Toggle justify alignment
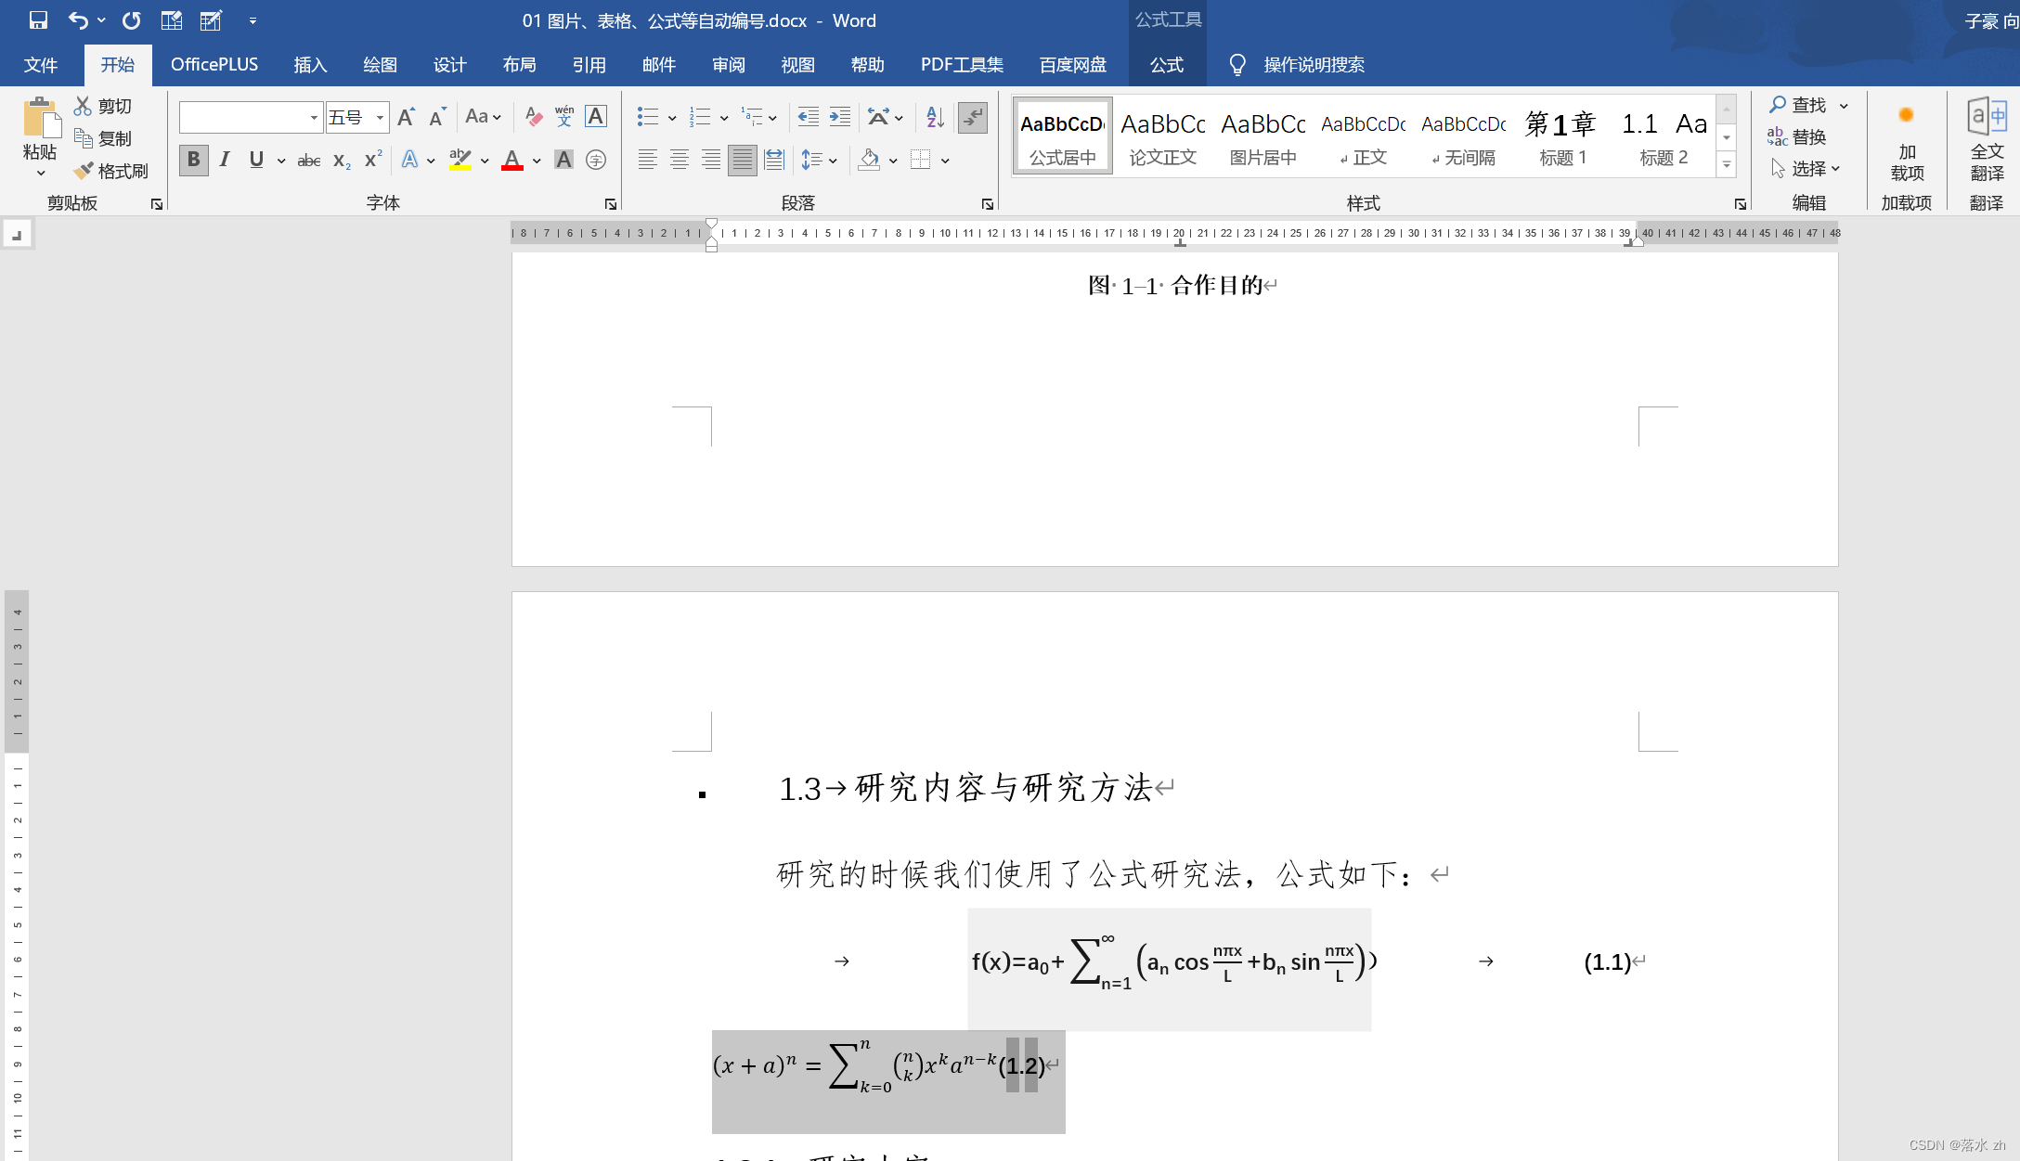Screen dimensions: 2020x1161 (x=743, y=161)
